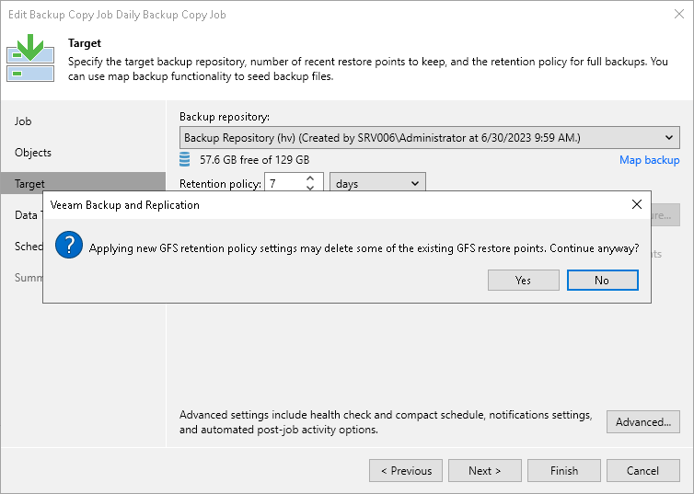Click the Next button

(485, 471)
